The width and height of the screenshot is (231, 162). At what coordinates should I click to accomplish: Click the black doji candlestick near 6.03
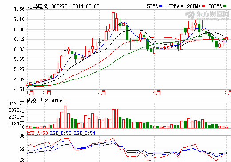[65, 50]
